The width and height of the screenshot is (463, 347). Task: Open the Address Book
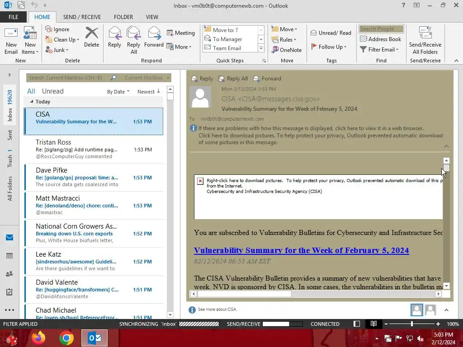[380, 39]
